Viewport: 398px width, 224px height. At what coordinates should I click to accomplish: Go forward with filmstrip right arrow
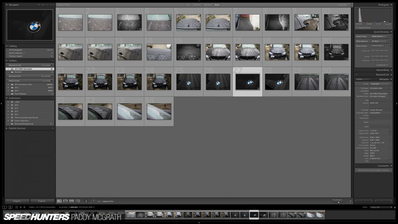click(x=25, y=207)
